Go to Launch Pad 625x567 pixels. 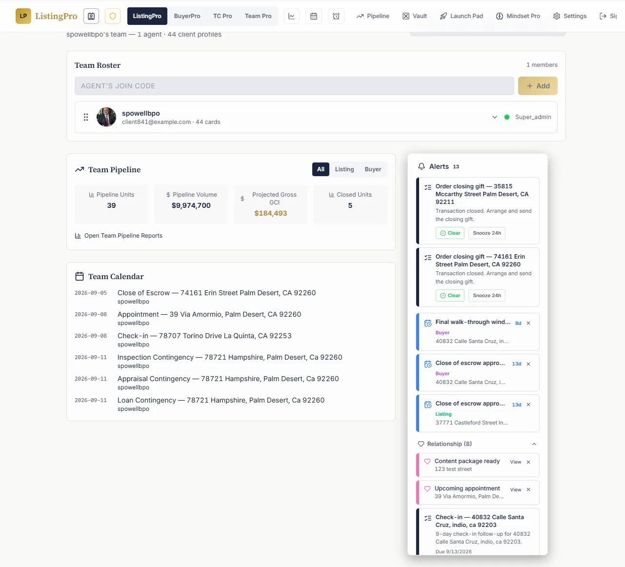point(462,16)
